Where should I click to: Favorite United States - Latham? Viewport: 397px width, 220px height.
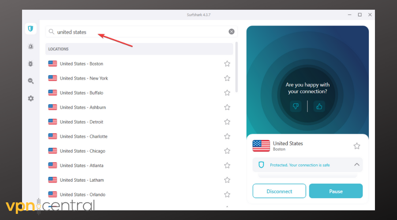click(227, 180)
